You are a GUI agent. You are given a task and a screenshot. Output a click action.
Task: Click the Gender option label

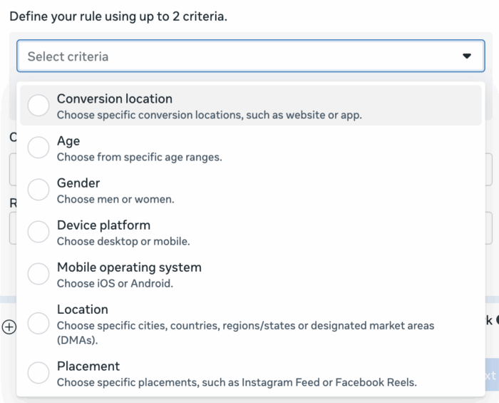tap(78, 183)
